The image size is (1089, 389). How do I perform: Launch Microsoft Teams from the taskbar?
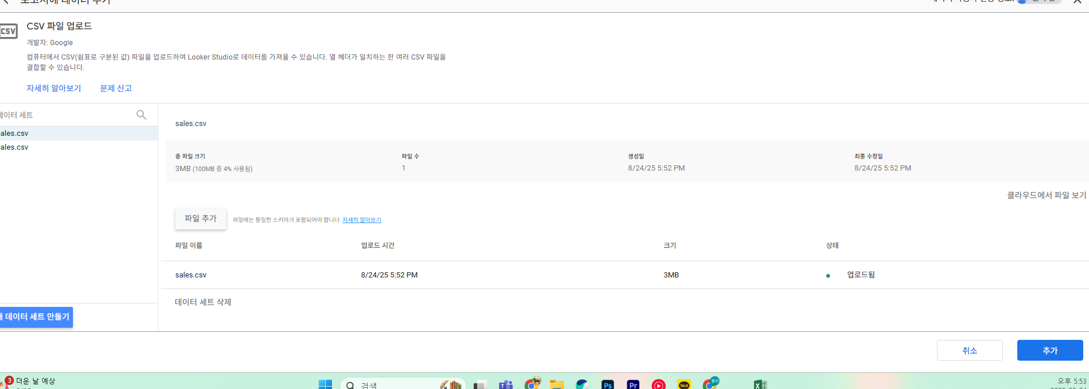tap(506, 384)
